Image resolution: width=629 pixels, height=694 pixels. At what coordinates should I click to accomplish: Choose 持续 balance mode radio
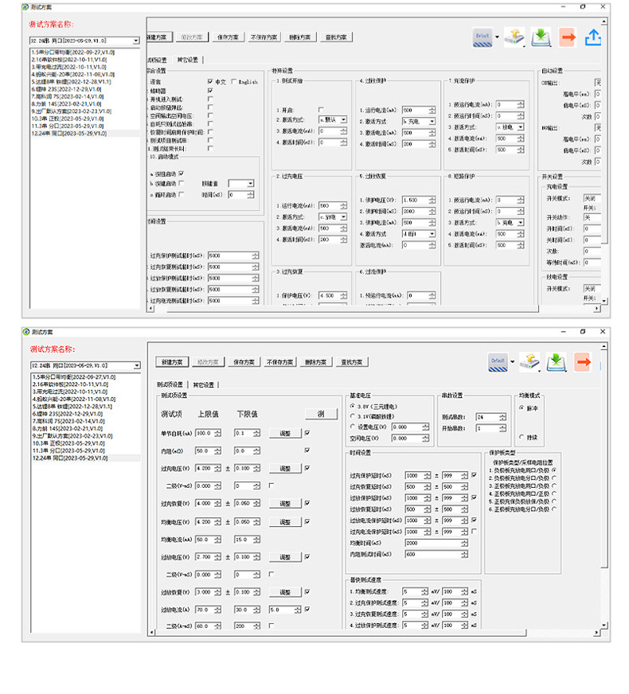click(522, 437)
